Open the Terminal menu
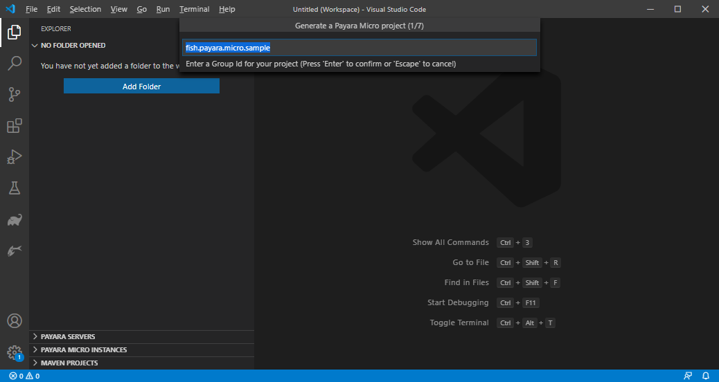This screenshot has height=382, width=719. coord(194,9)
